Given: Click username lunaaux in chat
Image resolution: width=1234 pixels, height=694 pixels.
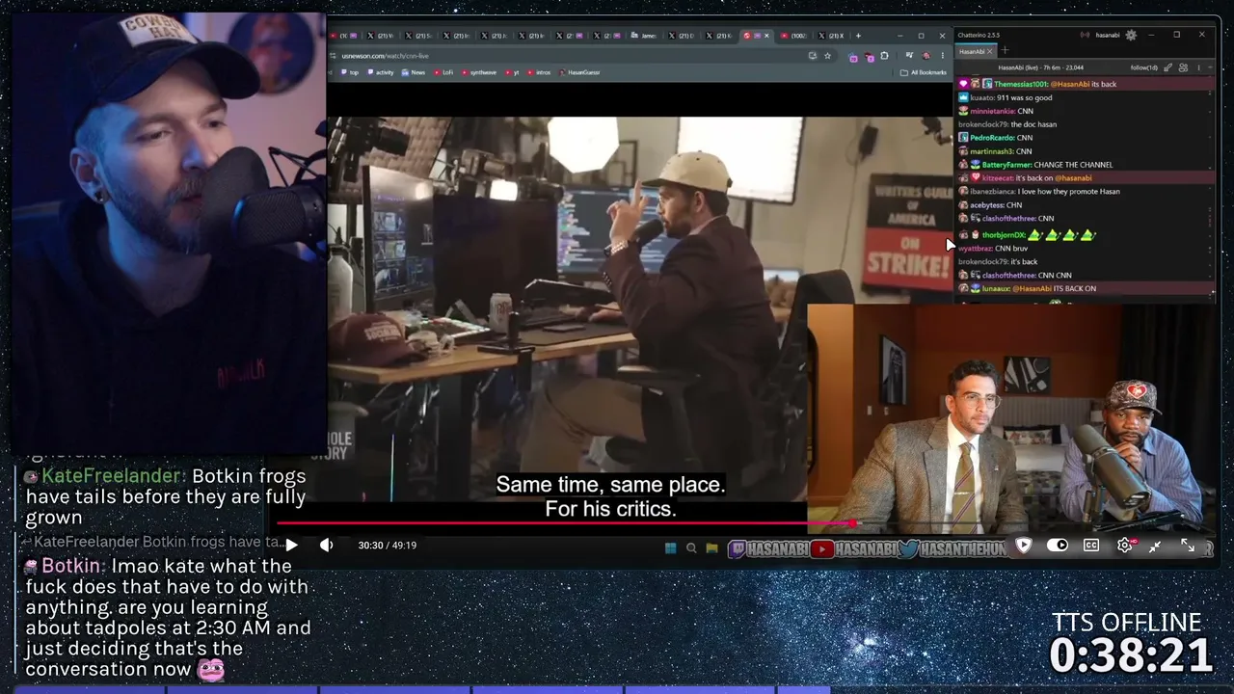Looking at the screenshot, I should [x=996, y=289].
